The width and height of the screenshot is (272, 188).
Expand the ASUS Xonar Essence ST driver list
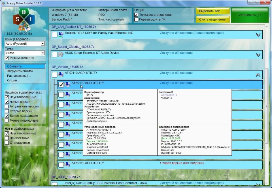258,55
